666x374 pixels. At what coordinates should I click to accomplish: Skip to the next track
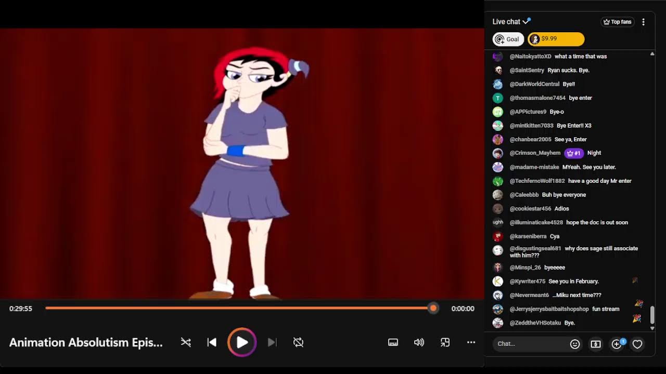(x=272, y=342)
